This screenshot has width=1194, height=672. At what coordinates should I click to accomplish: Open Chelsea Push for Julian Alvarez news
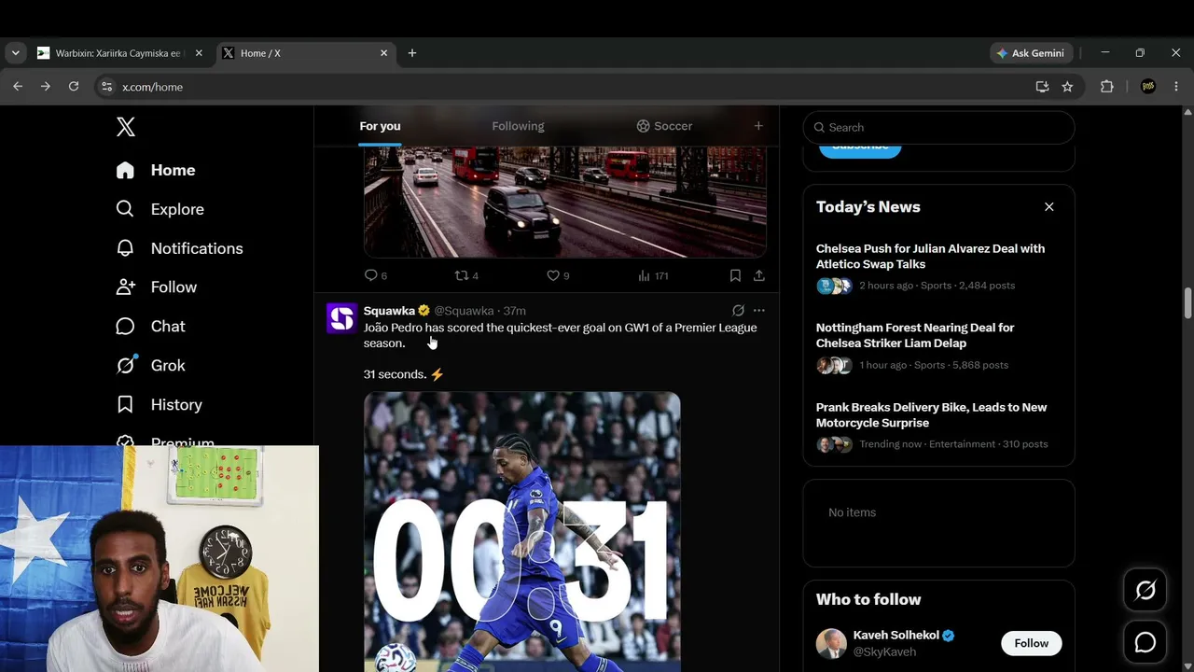[x=938, y=267]
